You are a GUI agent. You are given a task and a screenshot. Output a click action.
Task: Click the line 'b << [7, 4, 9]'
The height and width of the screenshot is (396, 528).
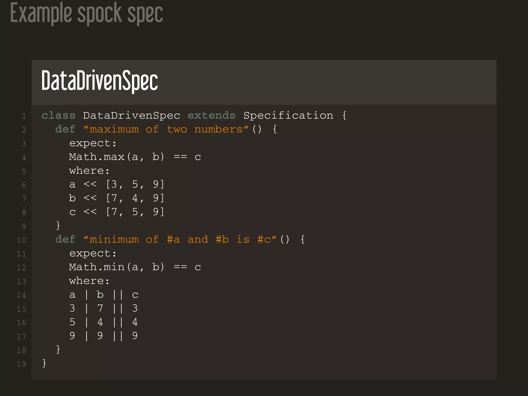coord(117,198)
